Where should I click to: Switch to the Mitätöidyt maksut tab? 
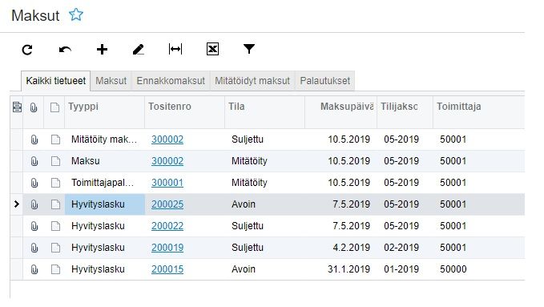click(x=252, y=81)
